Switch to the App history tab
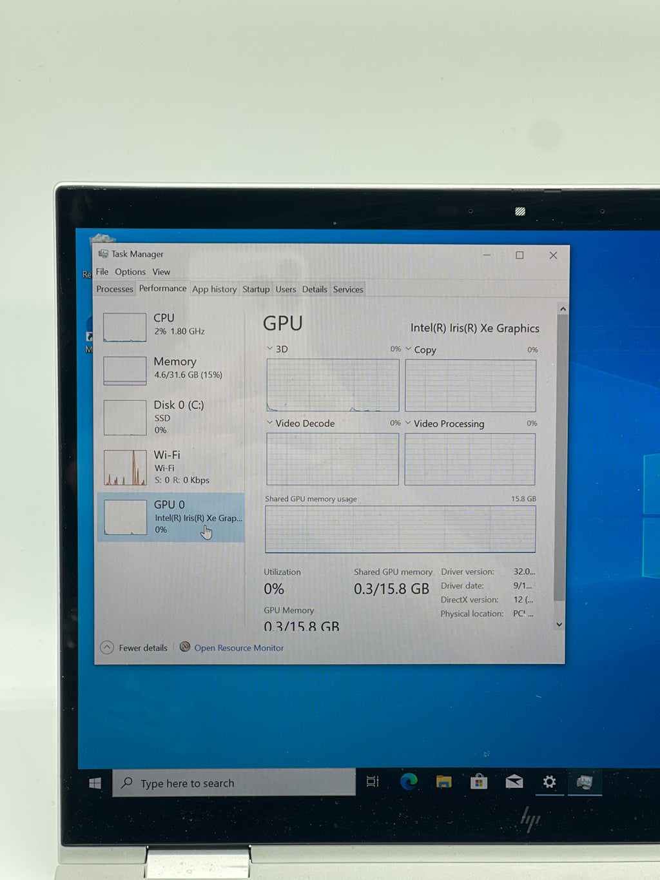The height and width of the screenshot is (880, 660). pyautogui.click(x=214, y=289)
